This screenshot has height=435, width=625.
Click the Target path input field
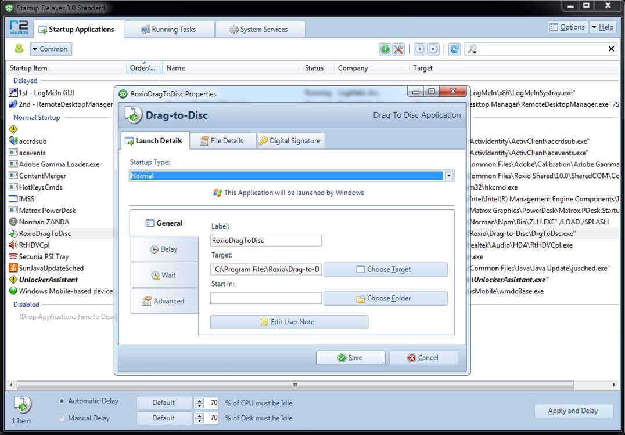266,270
